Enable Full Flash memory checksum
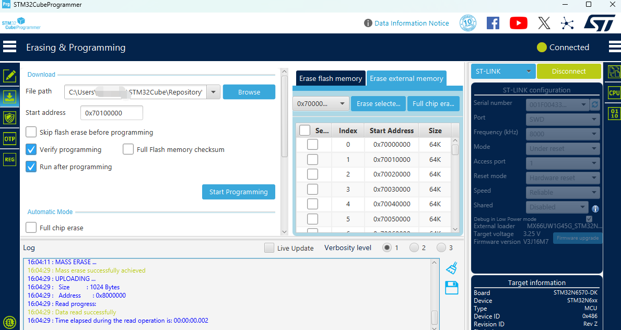The image size is (621, 330). click(x=128, y=149)
